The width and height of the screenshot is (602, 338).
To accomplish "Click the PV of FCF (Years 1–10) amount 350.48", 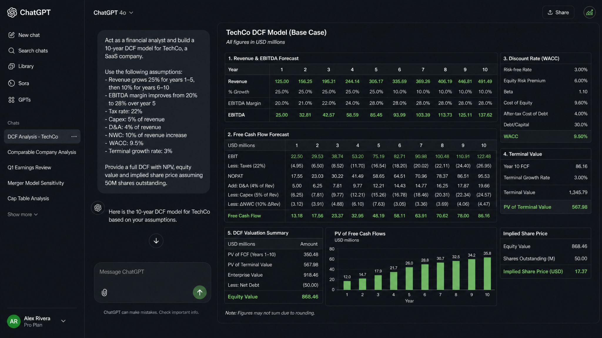I will [311, 254].
